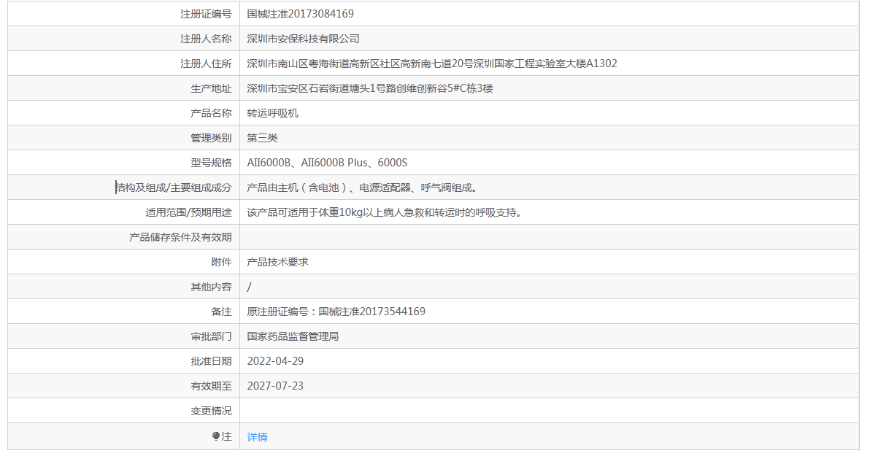Select company name 深圳市安保科技有限公司
The image size is (870, 456).
coord(304,39)
